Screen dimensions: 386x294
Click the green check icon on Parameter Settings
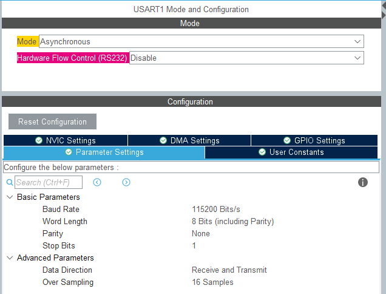tap(69, 152)
